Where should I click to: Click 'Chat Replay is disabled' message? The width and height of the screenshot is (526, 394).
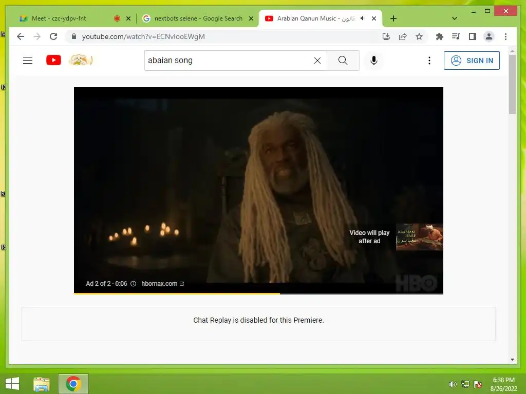pos(258,320)
